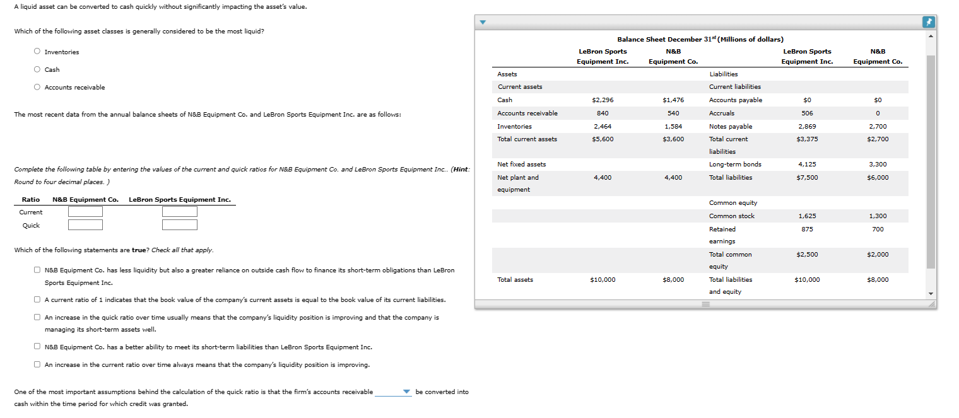The height and width of the screenshot is (418, 959).
Task: Click the scrollbar up arrow in balance sheet panel
Action: [931, 36]
